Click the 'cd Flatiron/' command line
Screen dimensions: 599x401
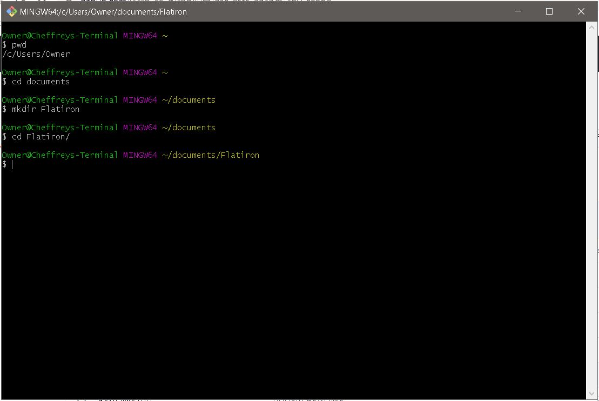pyautogui.click(x=36, y=137)
